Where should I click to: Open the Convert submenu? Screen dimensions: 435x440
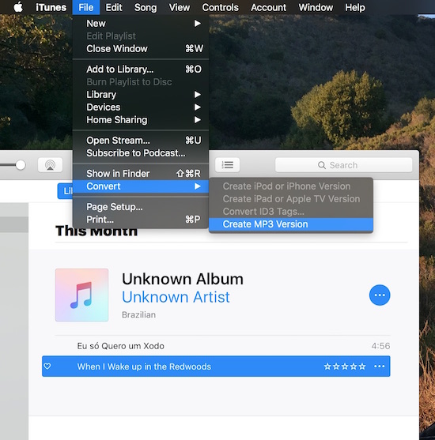click(x=141, y=186)
